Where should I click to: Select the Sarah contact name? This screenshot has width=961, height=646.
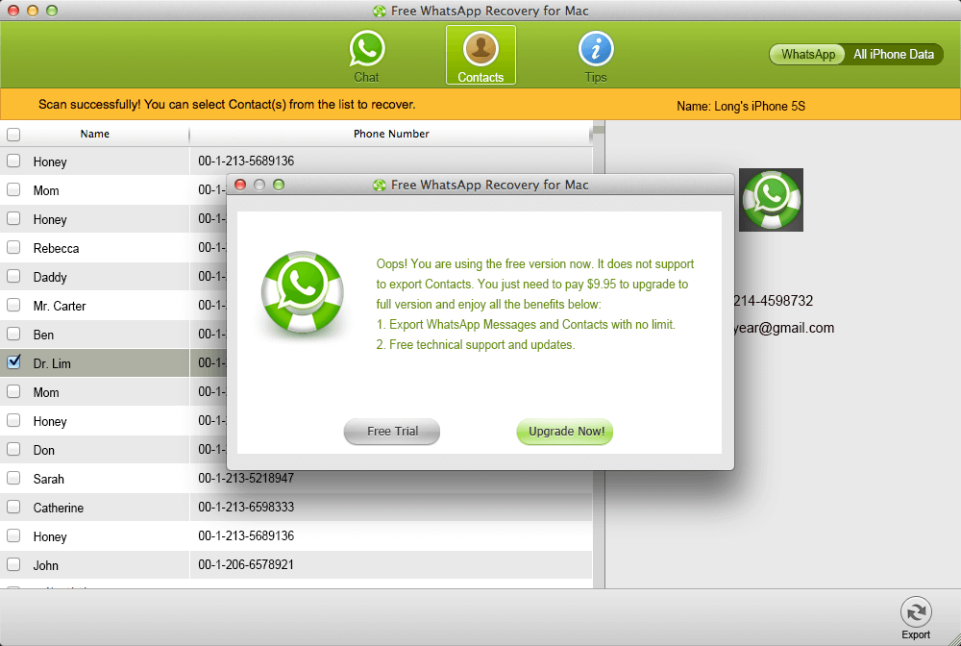[x=48, y=479]
